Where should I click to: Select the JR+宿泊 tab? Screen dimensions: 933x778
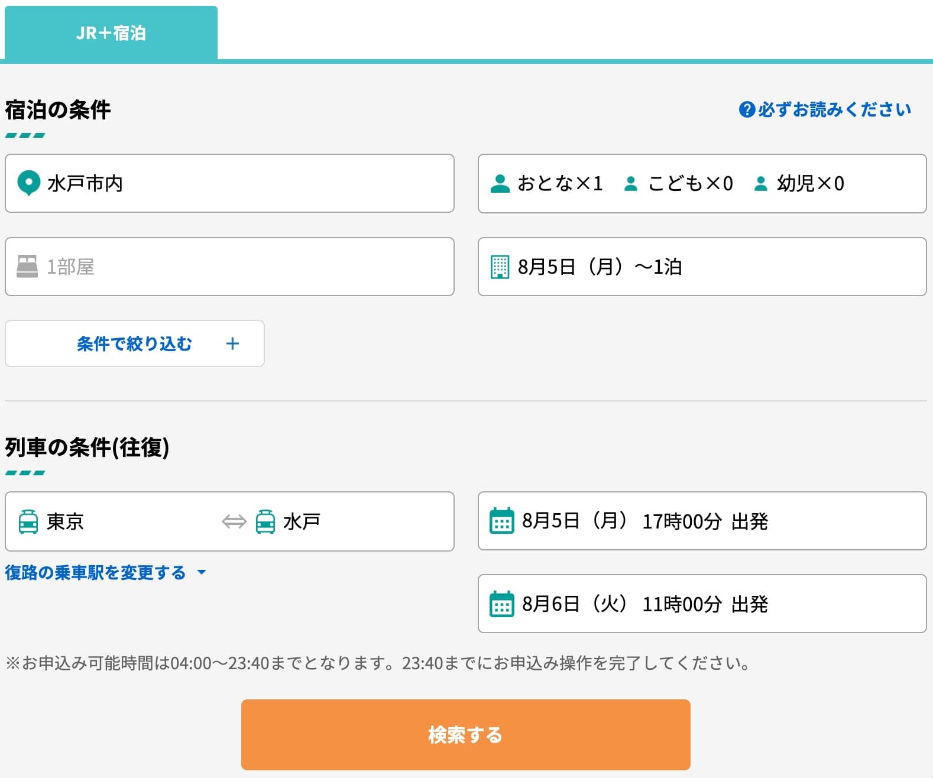coord(111,33)
